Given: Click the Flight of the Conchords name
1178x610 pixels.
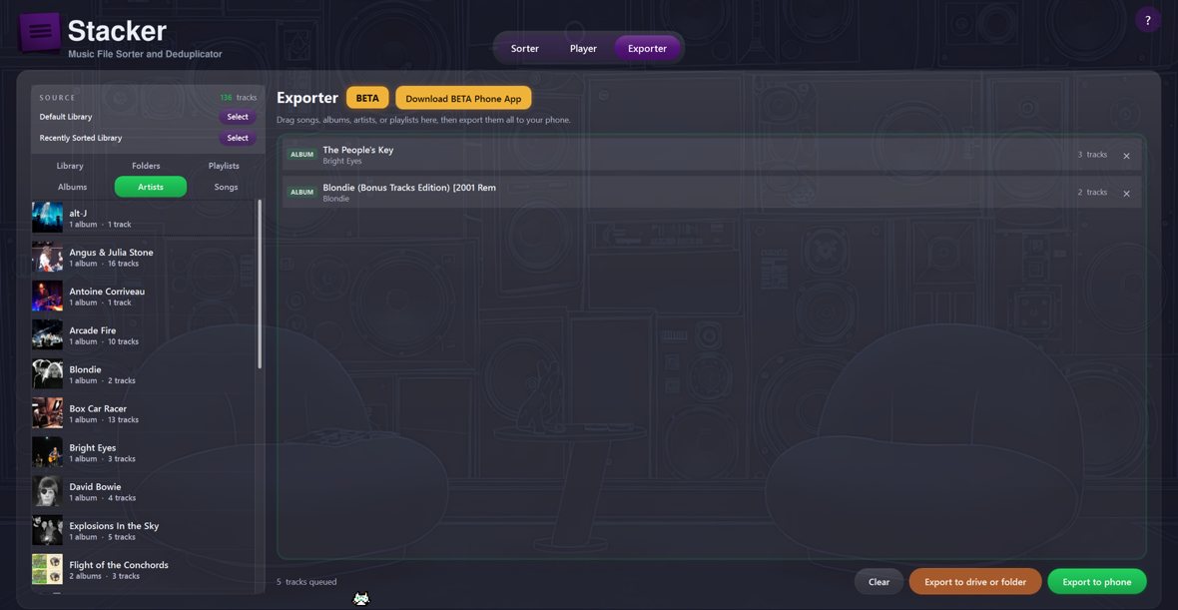Looking at the screenshot, I should pyautogui.click(x=119, y=565).
